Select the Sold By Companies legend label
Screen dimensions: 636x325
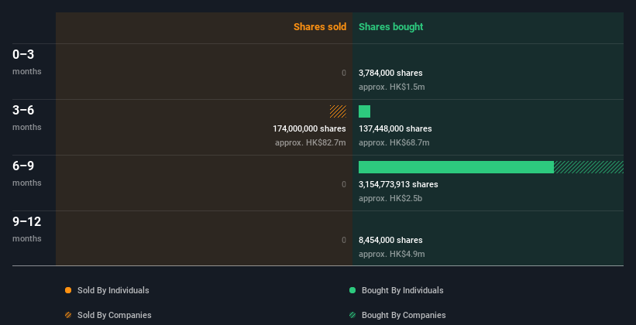[x=115, y=315]
